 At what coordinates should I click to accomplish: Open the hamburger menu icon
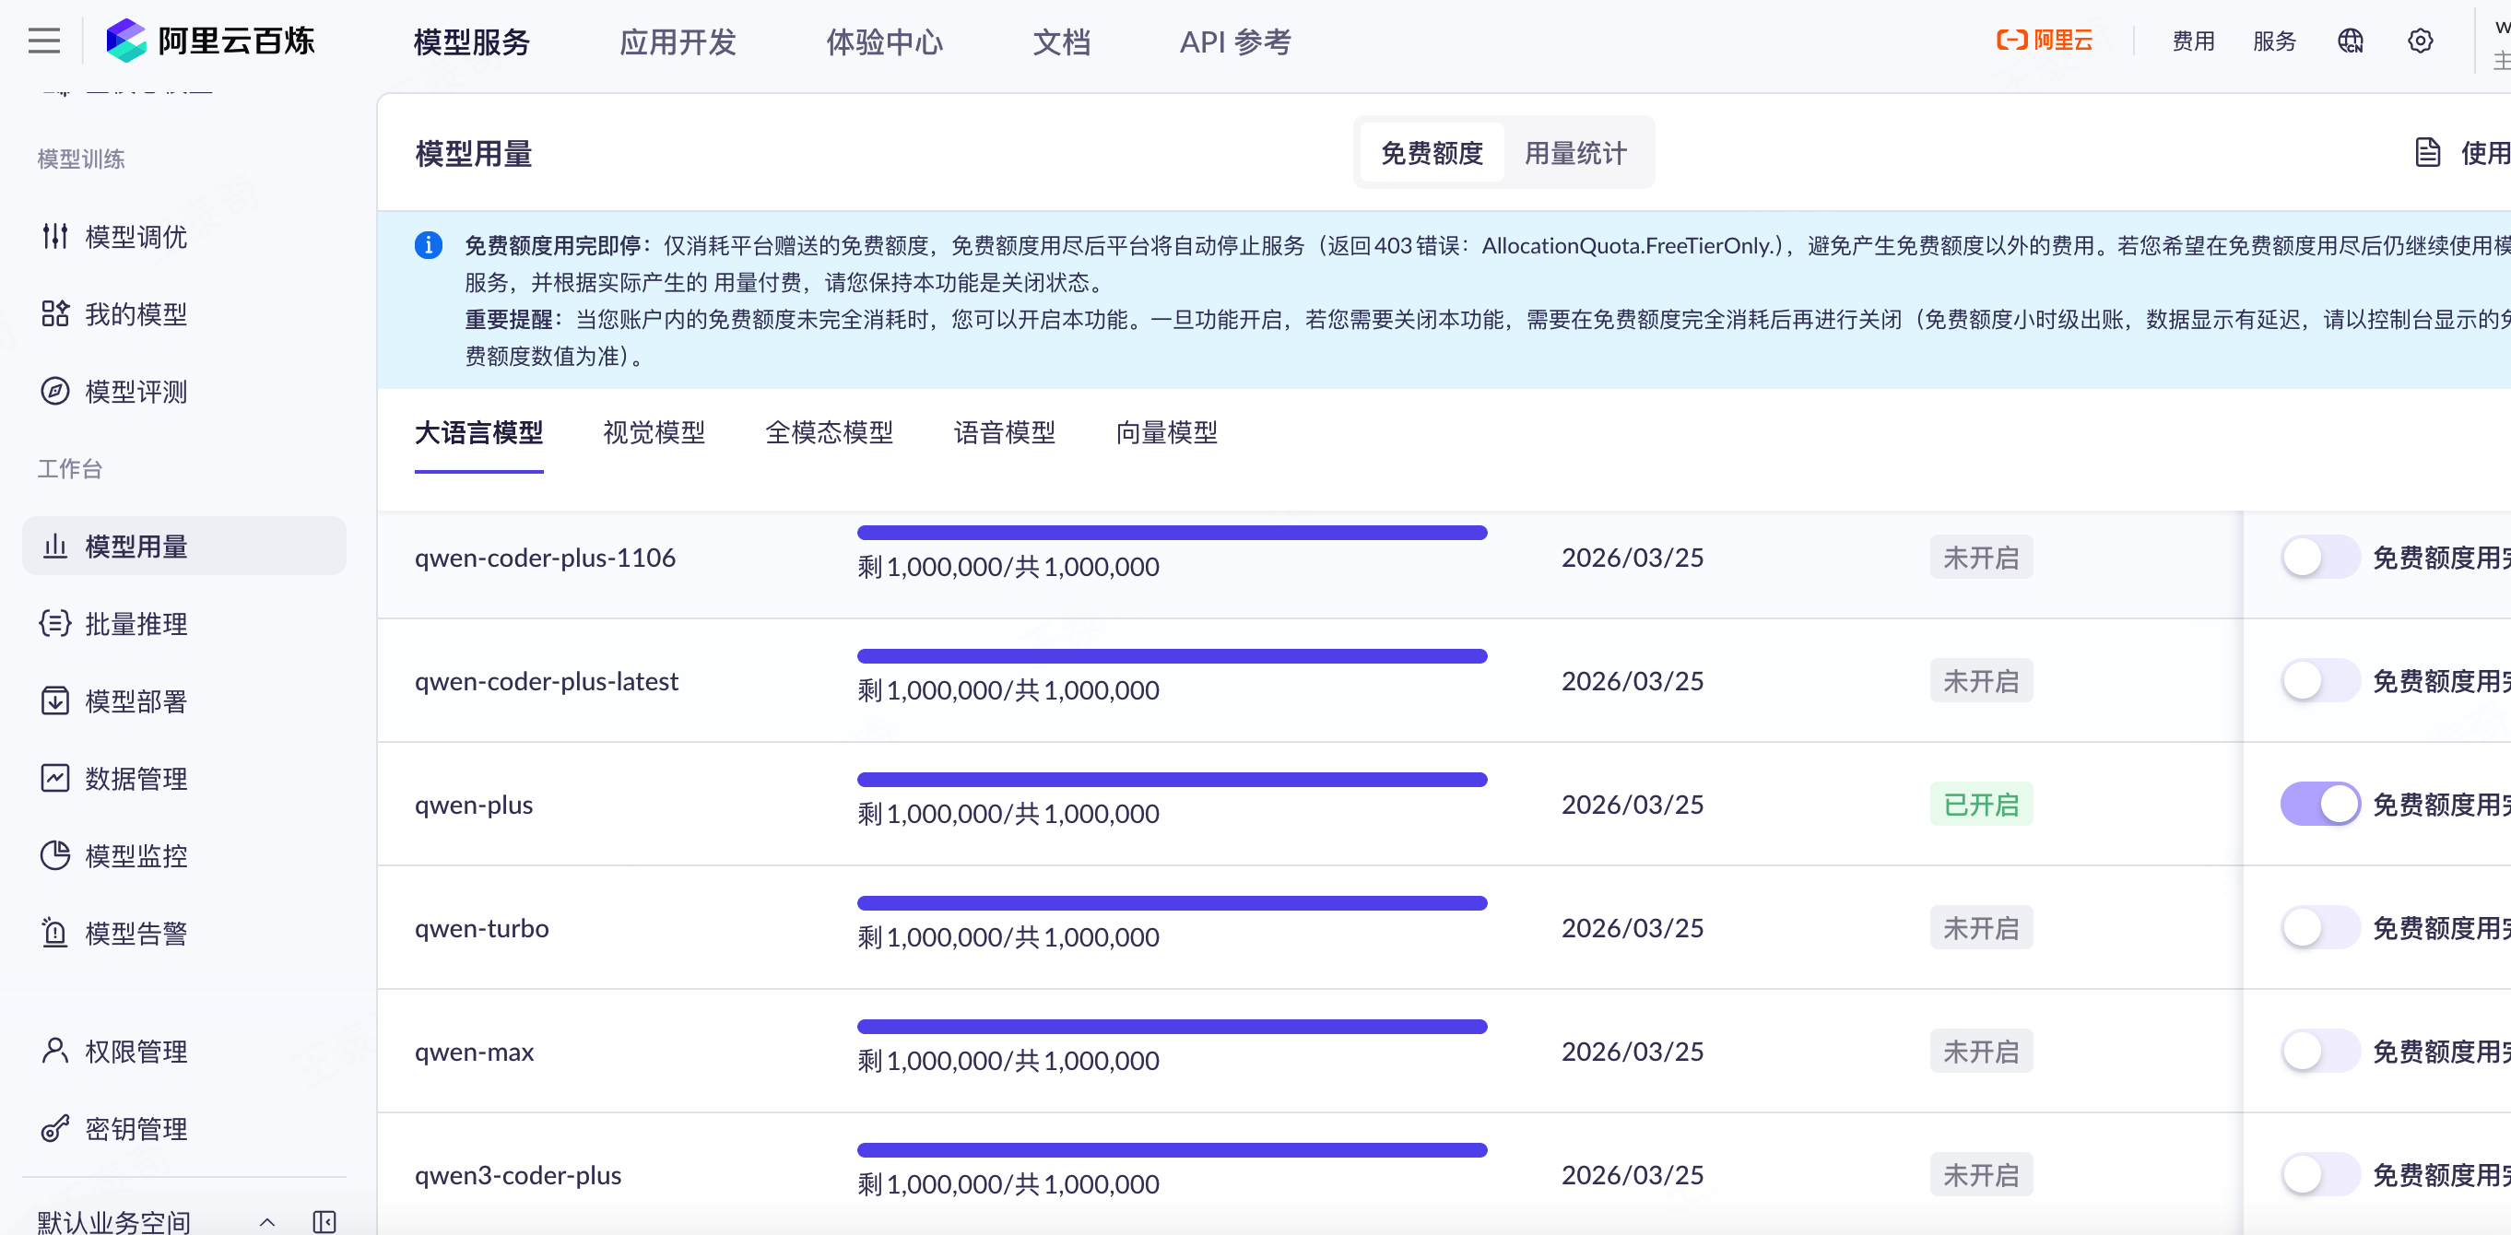pyautogui.click(x=44, y=41)
